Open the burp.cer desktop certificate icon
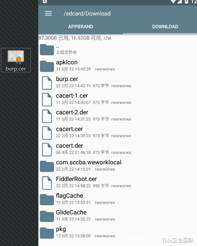 click(x=16, y=60)
